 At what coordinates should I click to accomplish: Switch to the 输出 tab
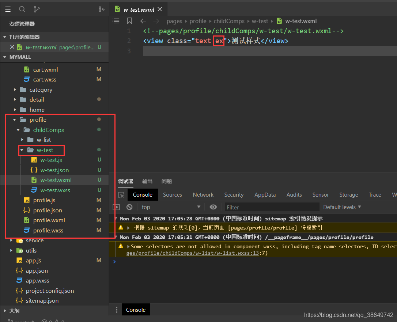147,181
